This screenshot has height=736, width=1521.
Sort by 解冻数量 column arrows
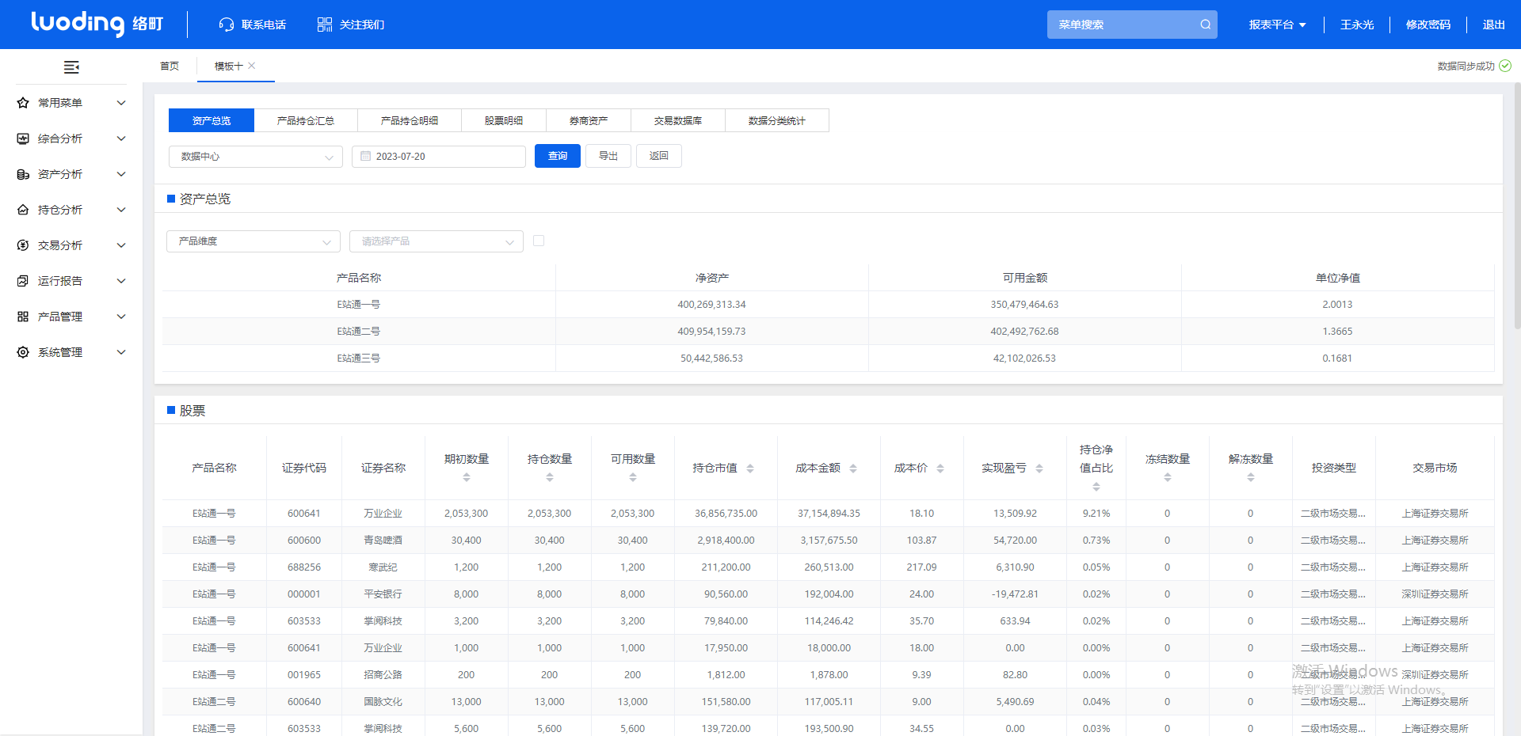[1251, 477]
